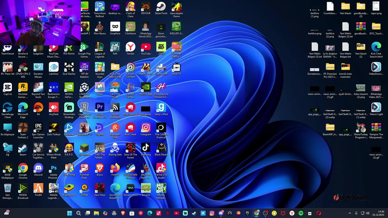Open the Swapface desktop shortcut
This screenshot has width=388, height=218.
tap(115, 29)
